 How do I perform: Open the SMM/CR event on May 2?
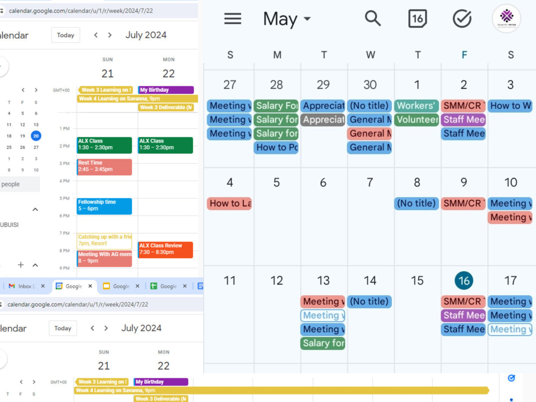(x=463, y=106)
